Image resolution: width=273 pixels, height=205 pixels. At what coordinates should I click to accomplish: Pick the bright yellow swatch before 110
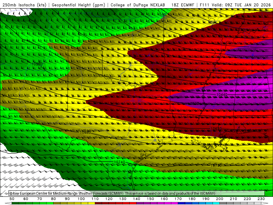pyautogui.click(x=91, y=203)
